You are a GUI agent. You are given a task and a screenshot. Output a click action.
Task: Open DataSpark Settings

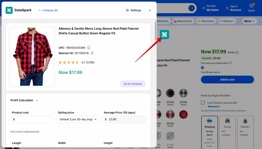tap(134, 10)
